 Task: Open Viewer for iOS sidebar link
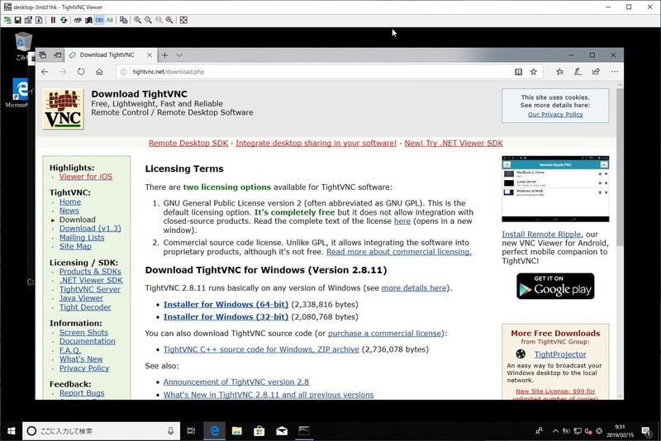click(86, 177)
